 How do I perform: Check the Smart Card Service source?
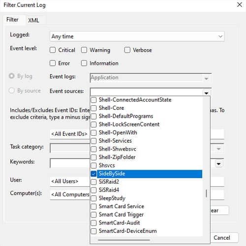pyautogui.click(x=93, y=206)
